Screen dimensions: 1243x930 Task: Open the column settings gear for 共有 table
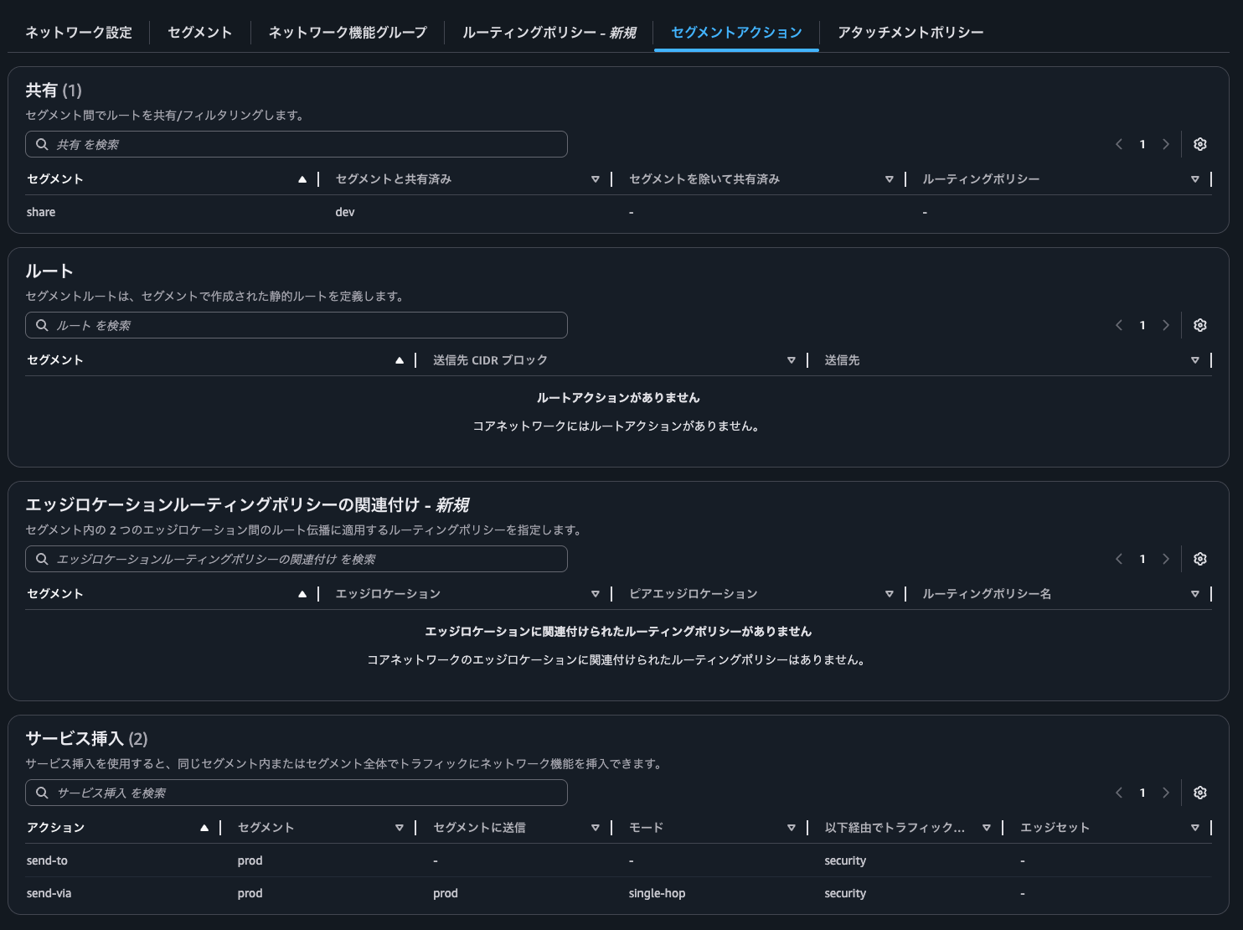(1199, 143)
